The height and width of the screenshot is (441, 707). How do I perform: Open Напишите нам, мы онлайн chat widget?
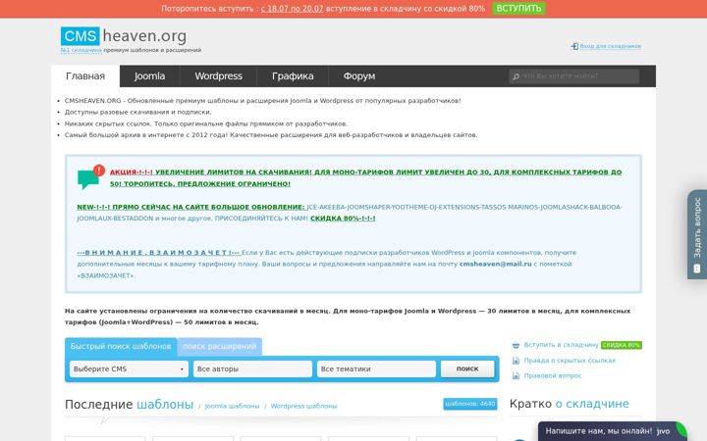[x=613, y=431]
